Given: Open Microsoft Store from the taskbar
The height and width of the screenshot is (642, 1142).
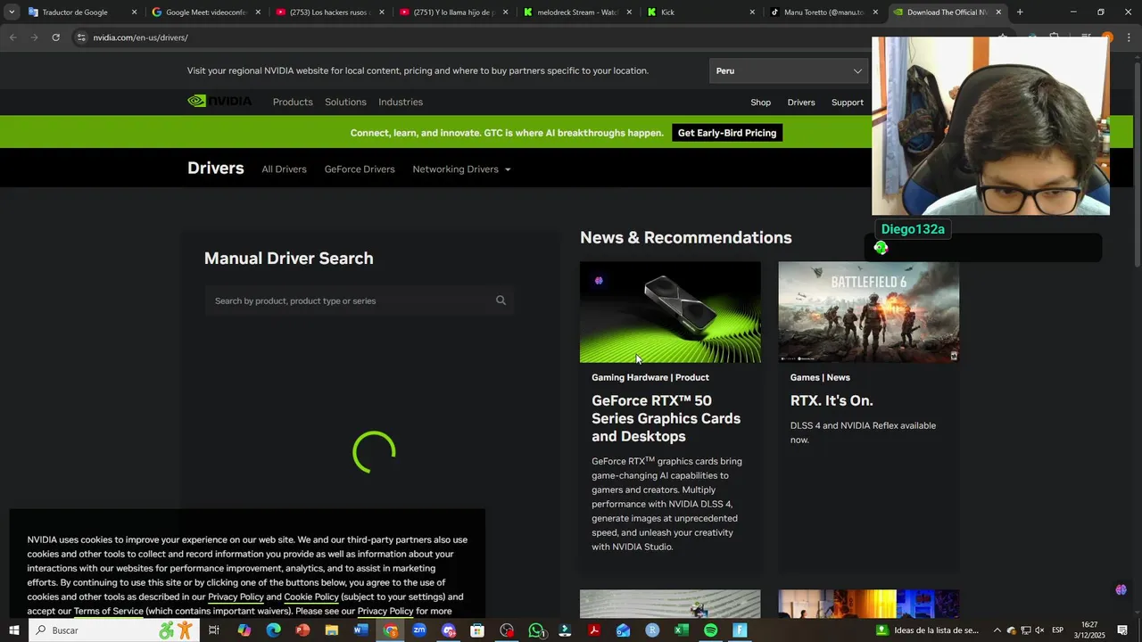Looking at the screenshot, I should point(477,630).
